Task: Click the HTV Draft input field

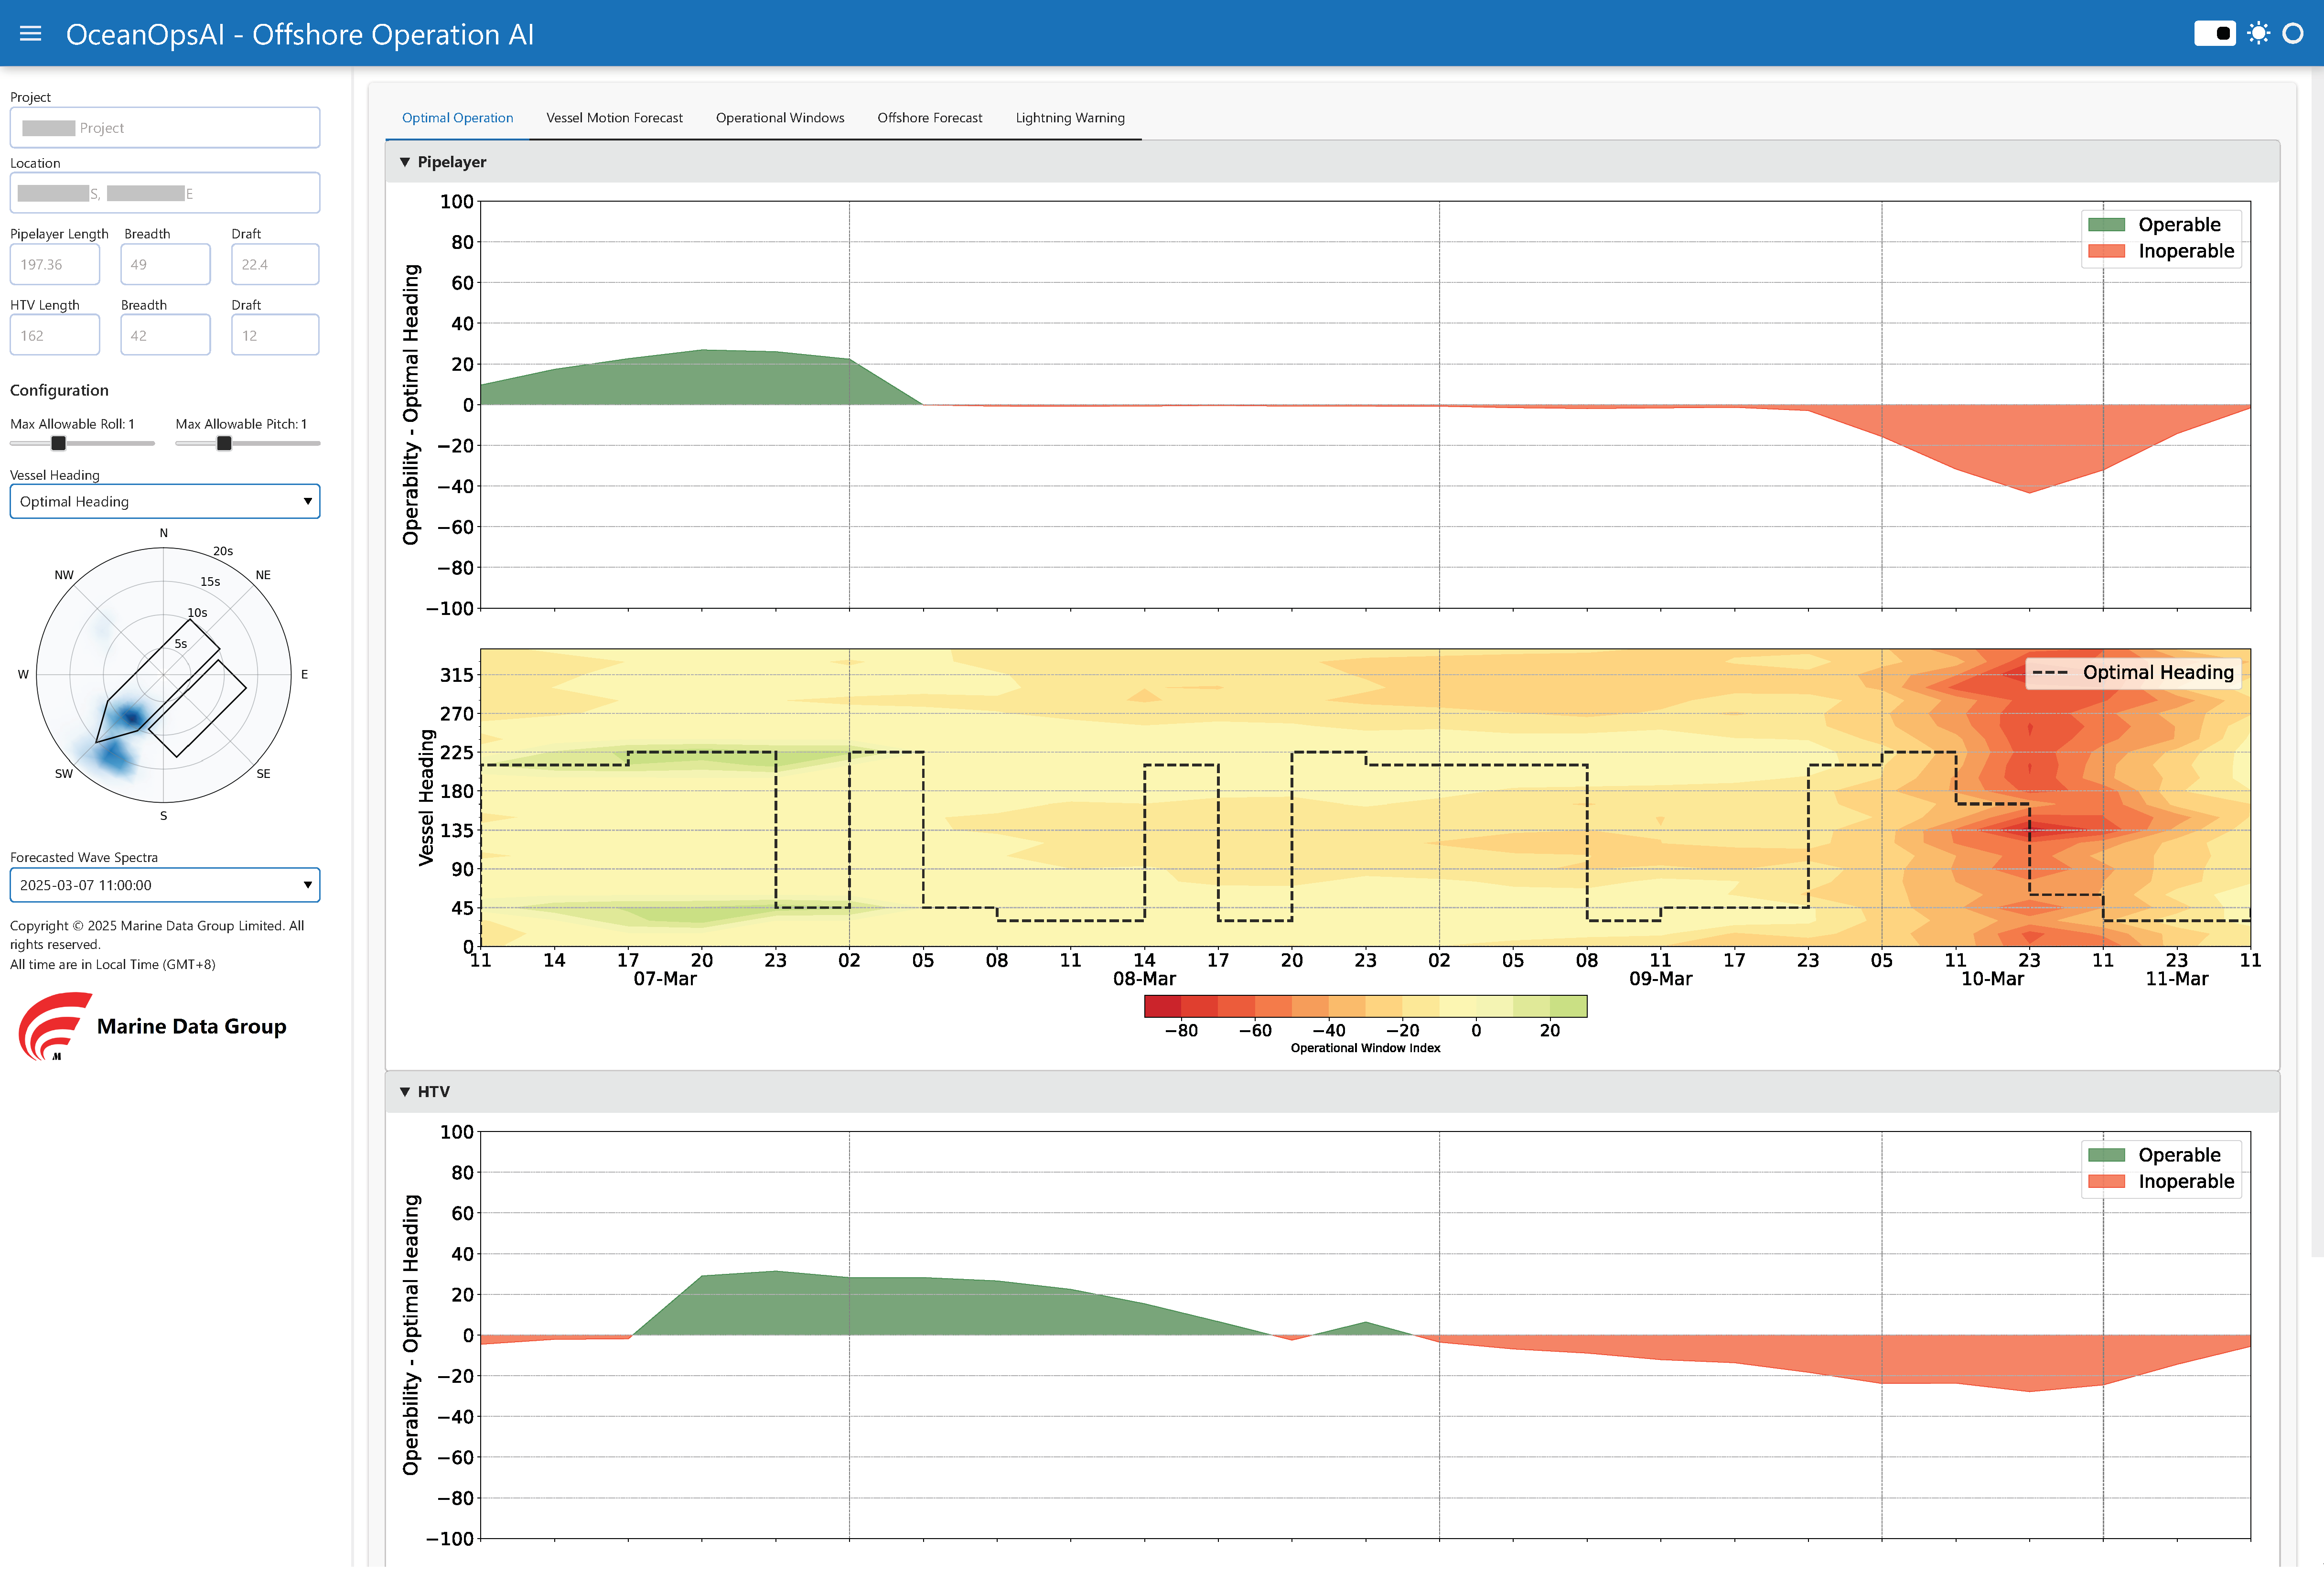Action: pyautogui.click(x=275, y=336)
